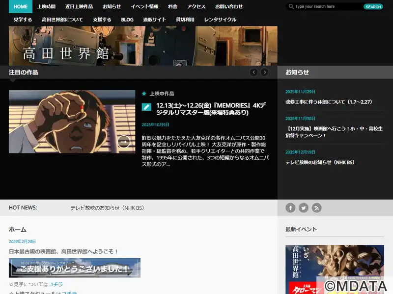
Task: Open the 近日上映作品 menu item
Action: click(x=79, y=6)
